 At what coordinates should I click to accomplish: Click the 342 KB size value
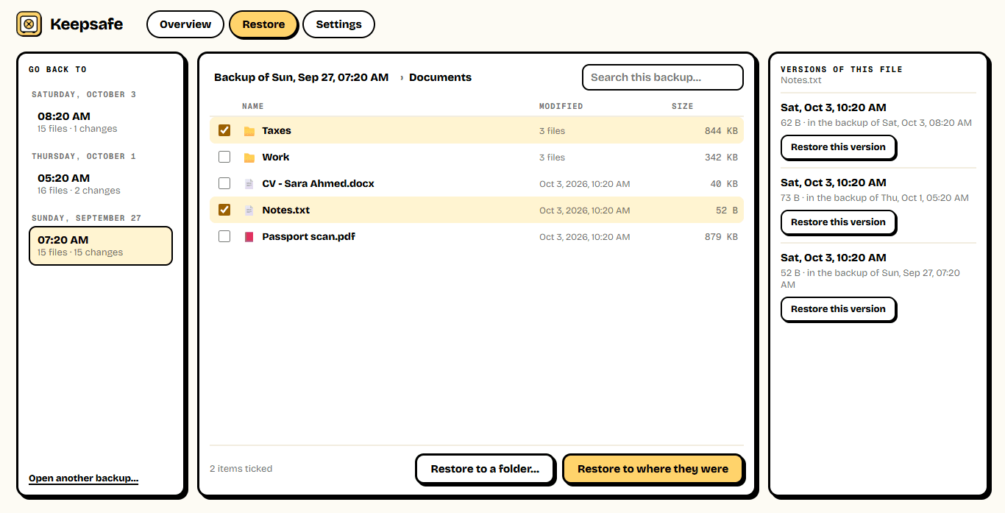(x=721, y=158)
